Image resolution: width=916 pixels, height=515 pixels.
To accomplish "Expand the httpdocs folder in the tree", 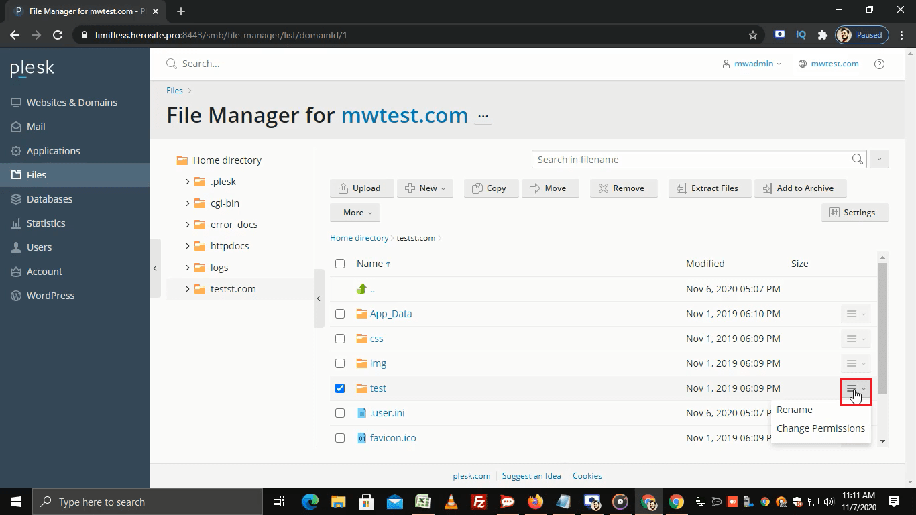I will [x=188, y=245].
